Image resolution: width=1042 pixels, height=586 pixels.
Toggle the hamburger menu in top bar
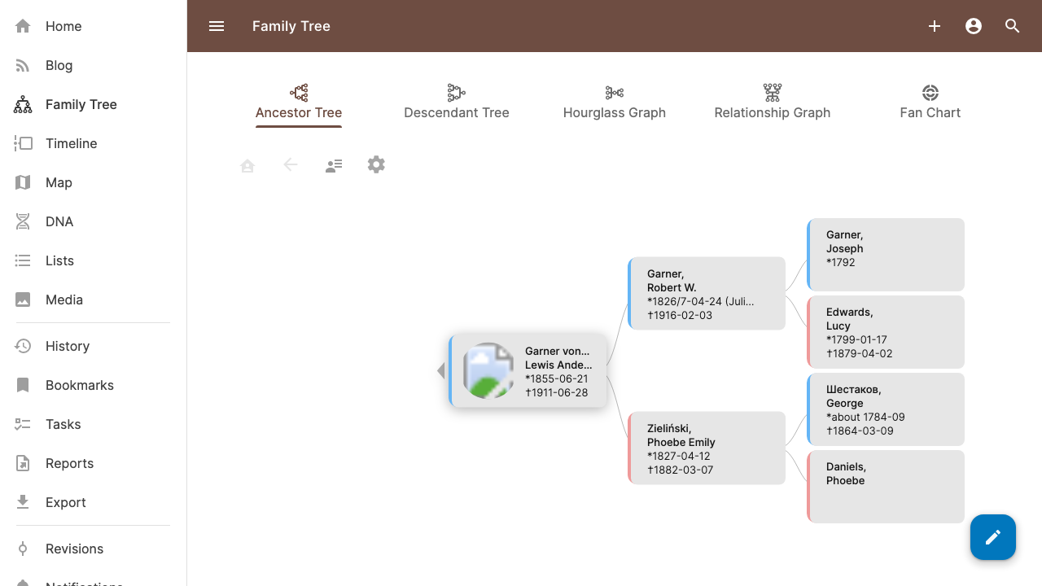pyautogui.click(x=217, y=26)
